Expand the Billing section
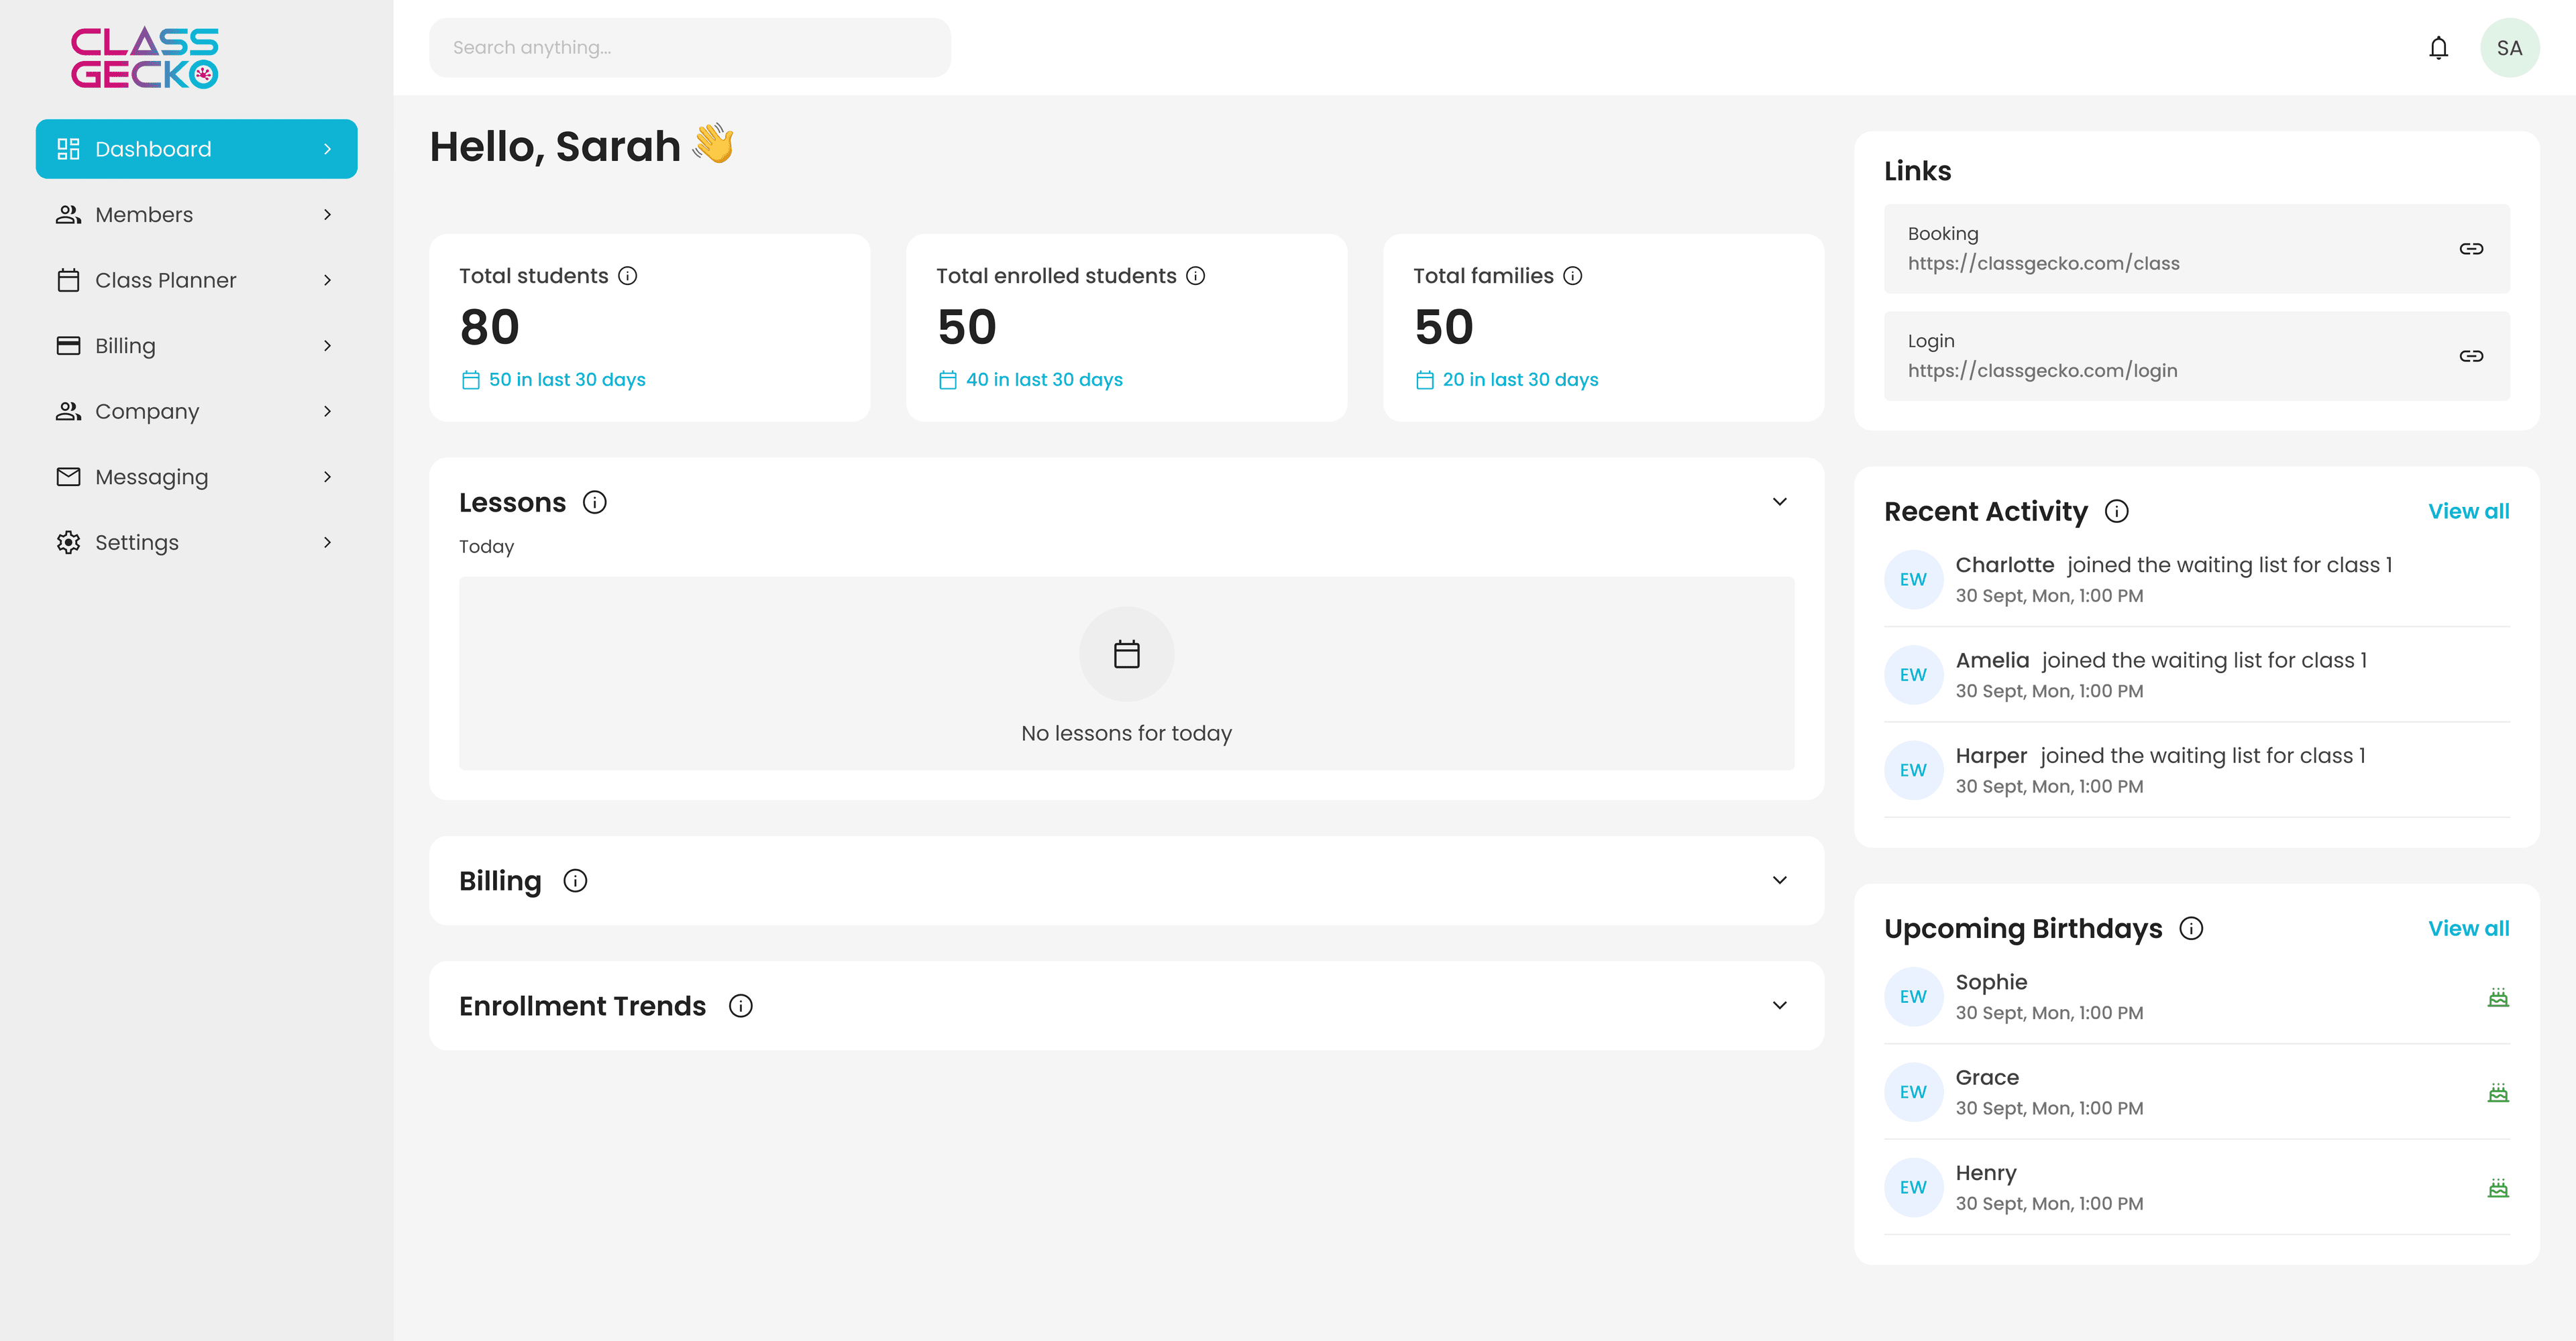The image size is (2576, 1341). tap(1779, 880)
